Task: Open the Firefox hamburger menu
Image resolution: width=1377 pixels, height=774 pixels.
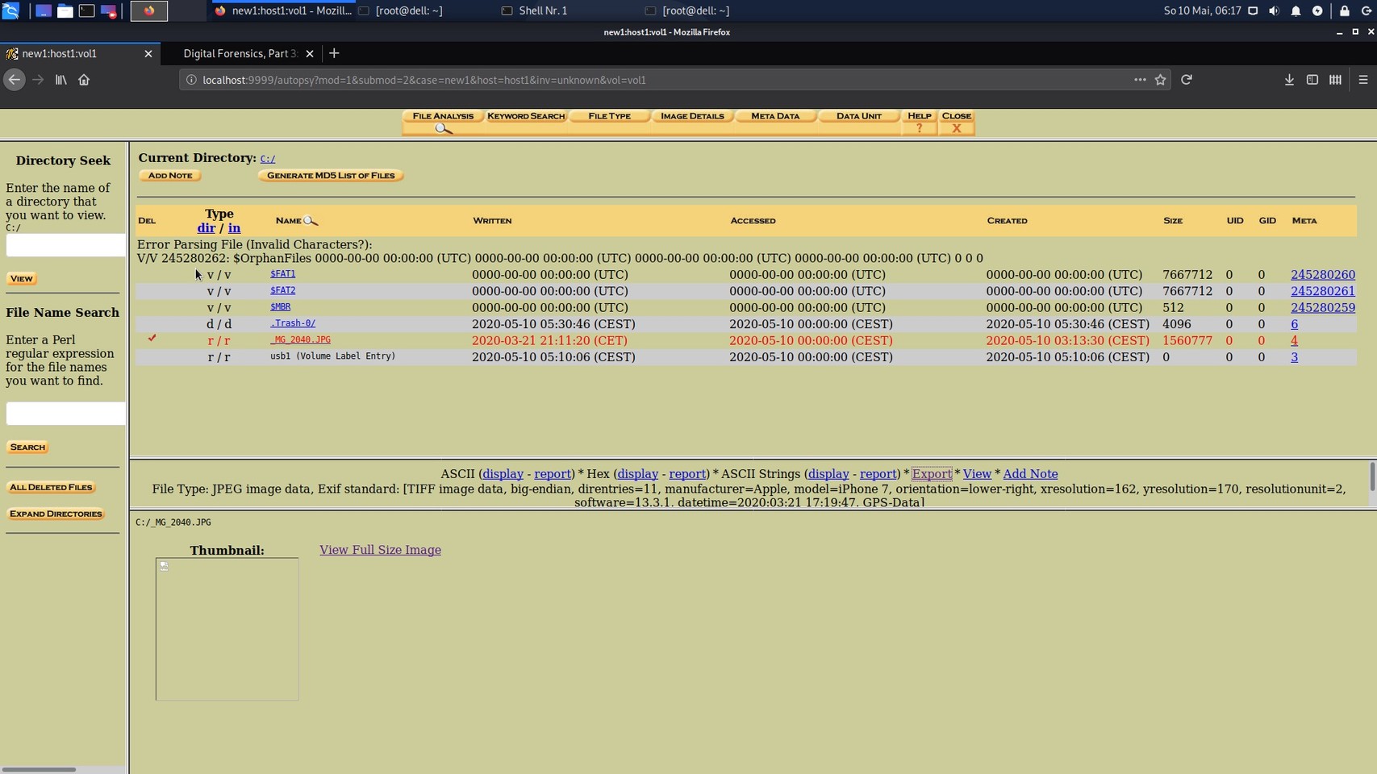Action: coord(1363,80)
